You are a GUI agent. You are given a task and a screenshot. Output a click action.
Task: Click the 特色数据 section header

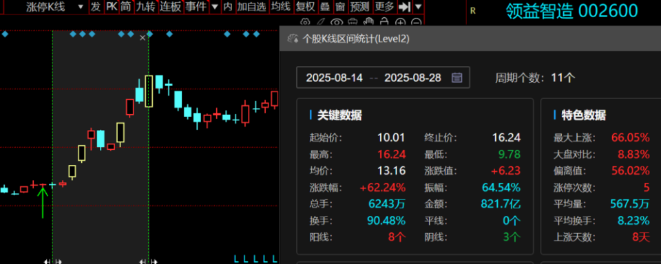pyautogui.click(x=583, y=115)
